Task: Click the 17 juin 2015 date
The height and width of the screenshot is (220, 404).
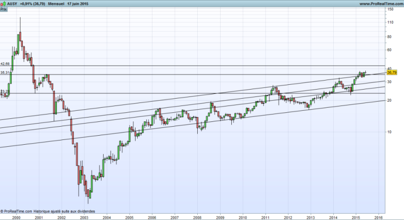Action: pos(78,4)
